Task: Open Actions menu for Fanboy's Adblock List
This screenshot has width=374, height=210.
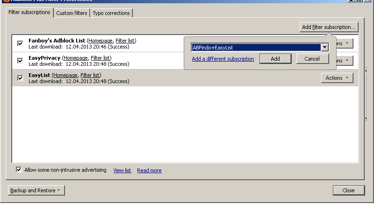Action: tap(345, 43)
